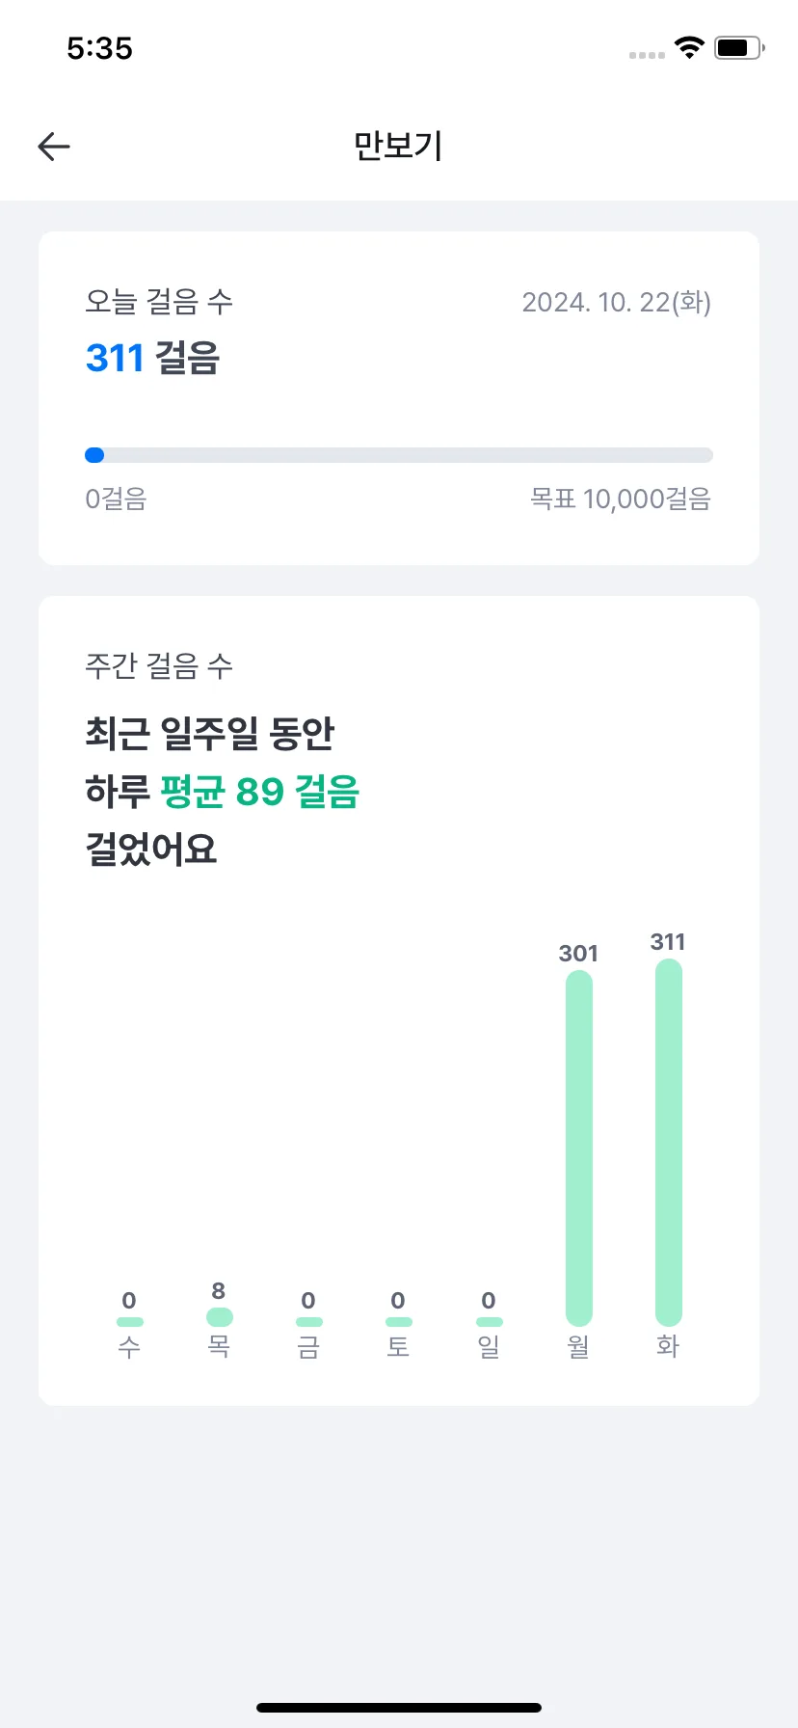
Task: Tap the 목표 10,000걸음 goal label
Action: (621, 499)
